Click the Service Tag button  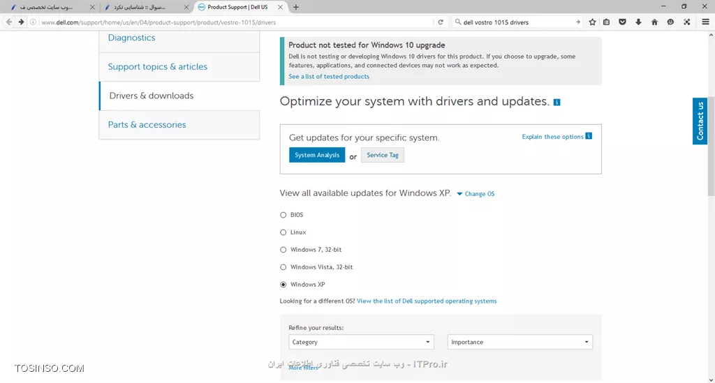383,155
